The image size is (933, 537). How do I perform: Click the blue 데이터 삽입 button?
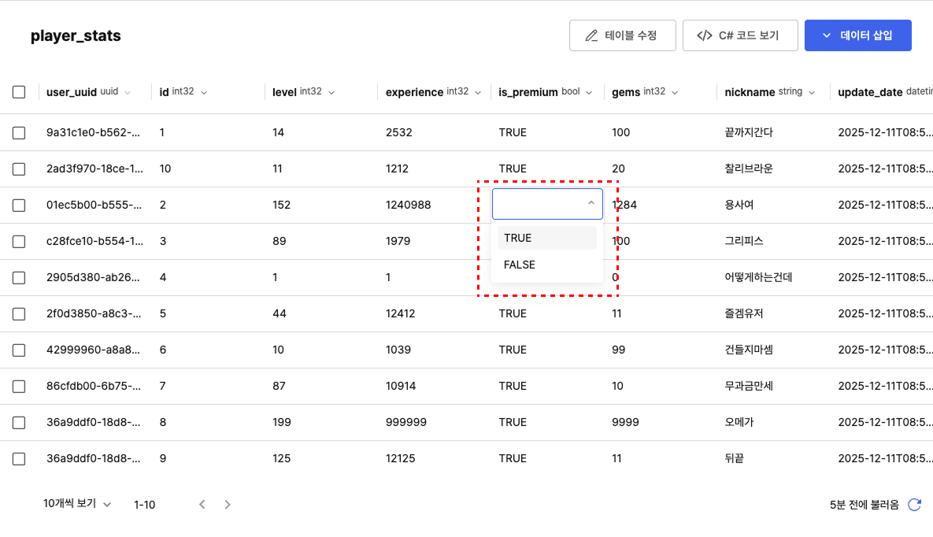coord(858,35)
